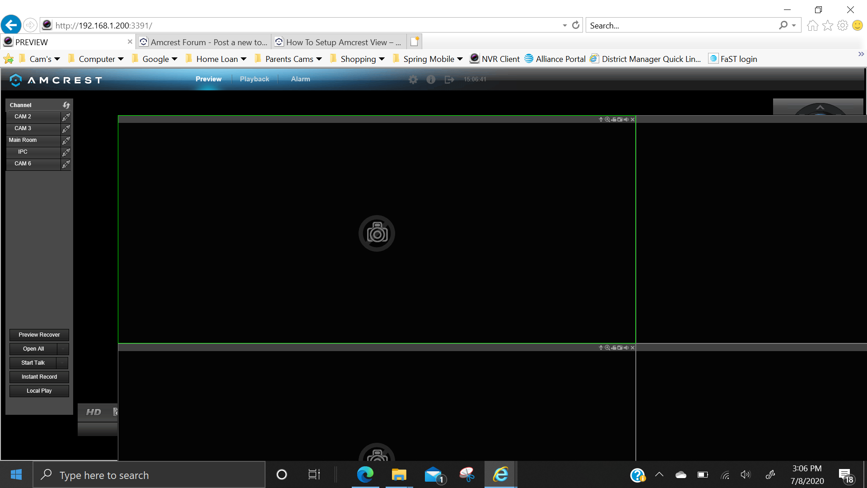Screen dimensions: 867x488
Task: Toggle audio in top video window
Action: click(x=626, y=119)
